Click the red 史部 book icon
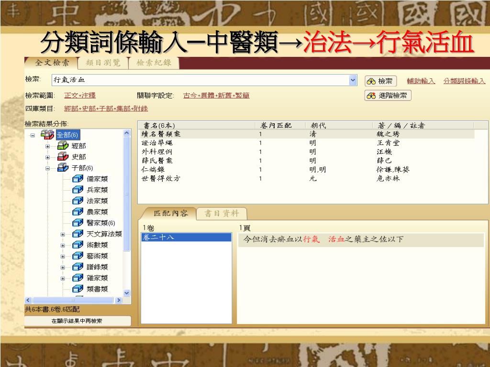This screenshot has height=367, width=490. tap(63, 157)
